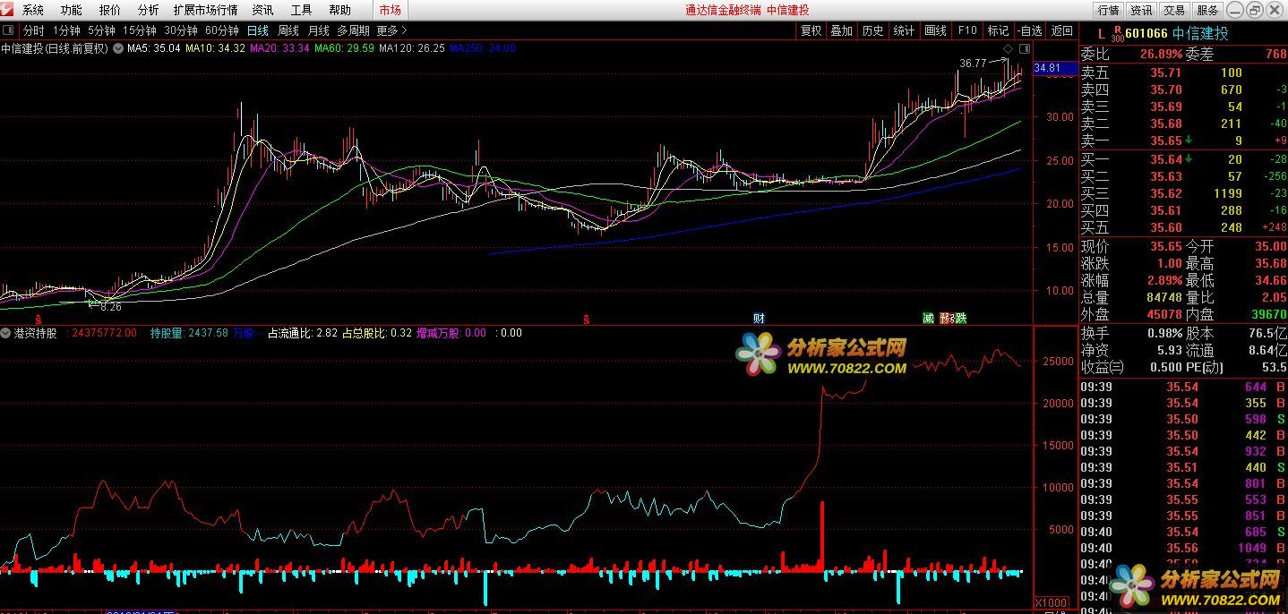The height and width of the screenshot is (614, 1288).
Task: Open the 功能 menu
Action: coord(72,11)
